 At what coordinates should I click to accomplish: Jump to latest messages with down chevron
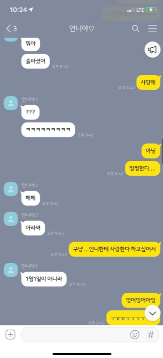coord(152,313)
